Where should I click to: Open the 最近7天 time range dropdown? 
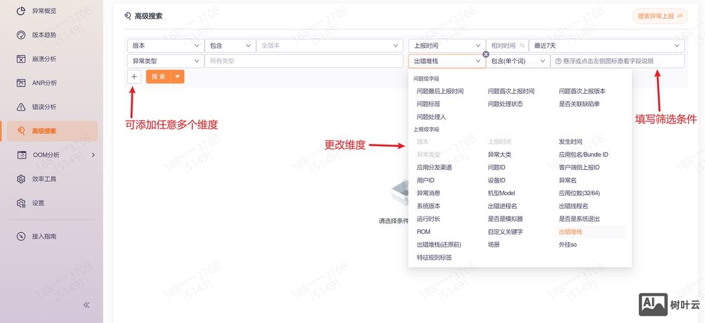[607, 46]
